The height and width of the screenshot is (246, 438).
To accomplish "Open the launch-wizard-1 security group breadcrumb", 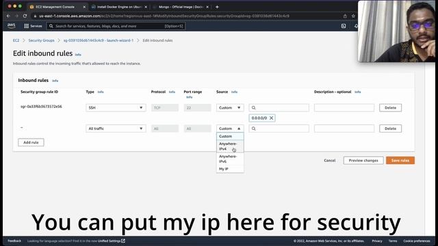I will tap(99, 40).
